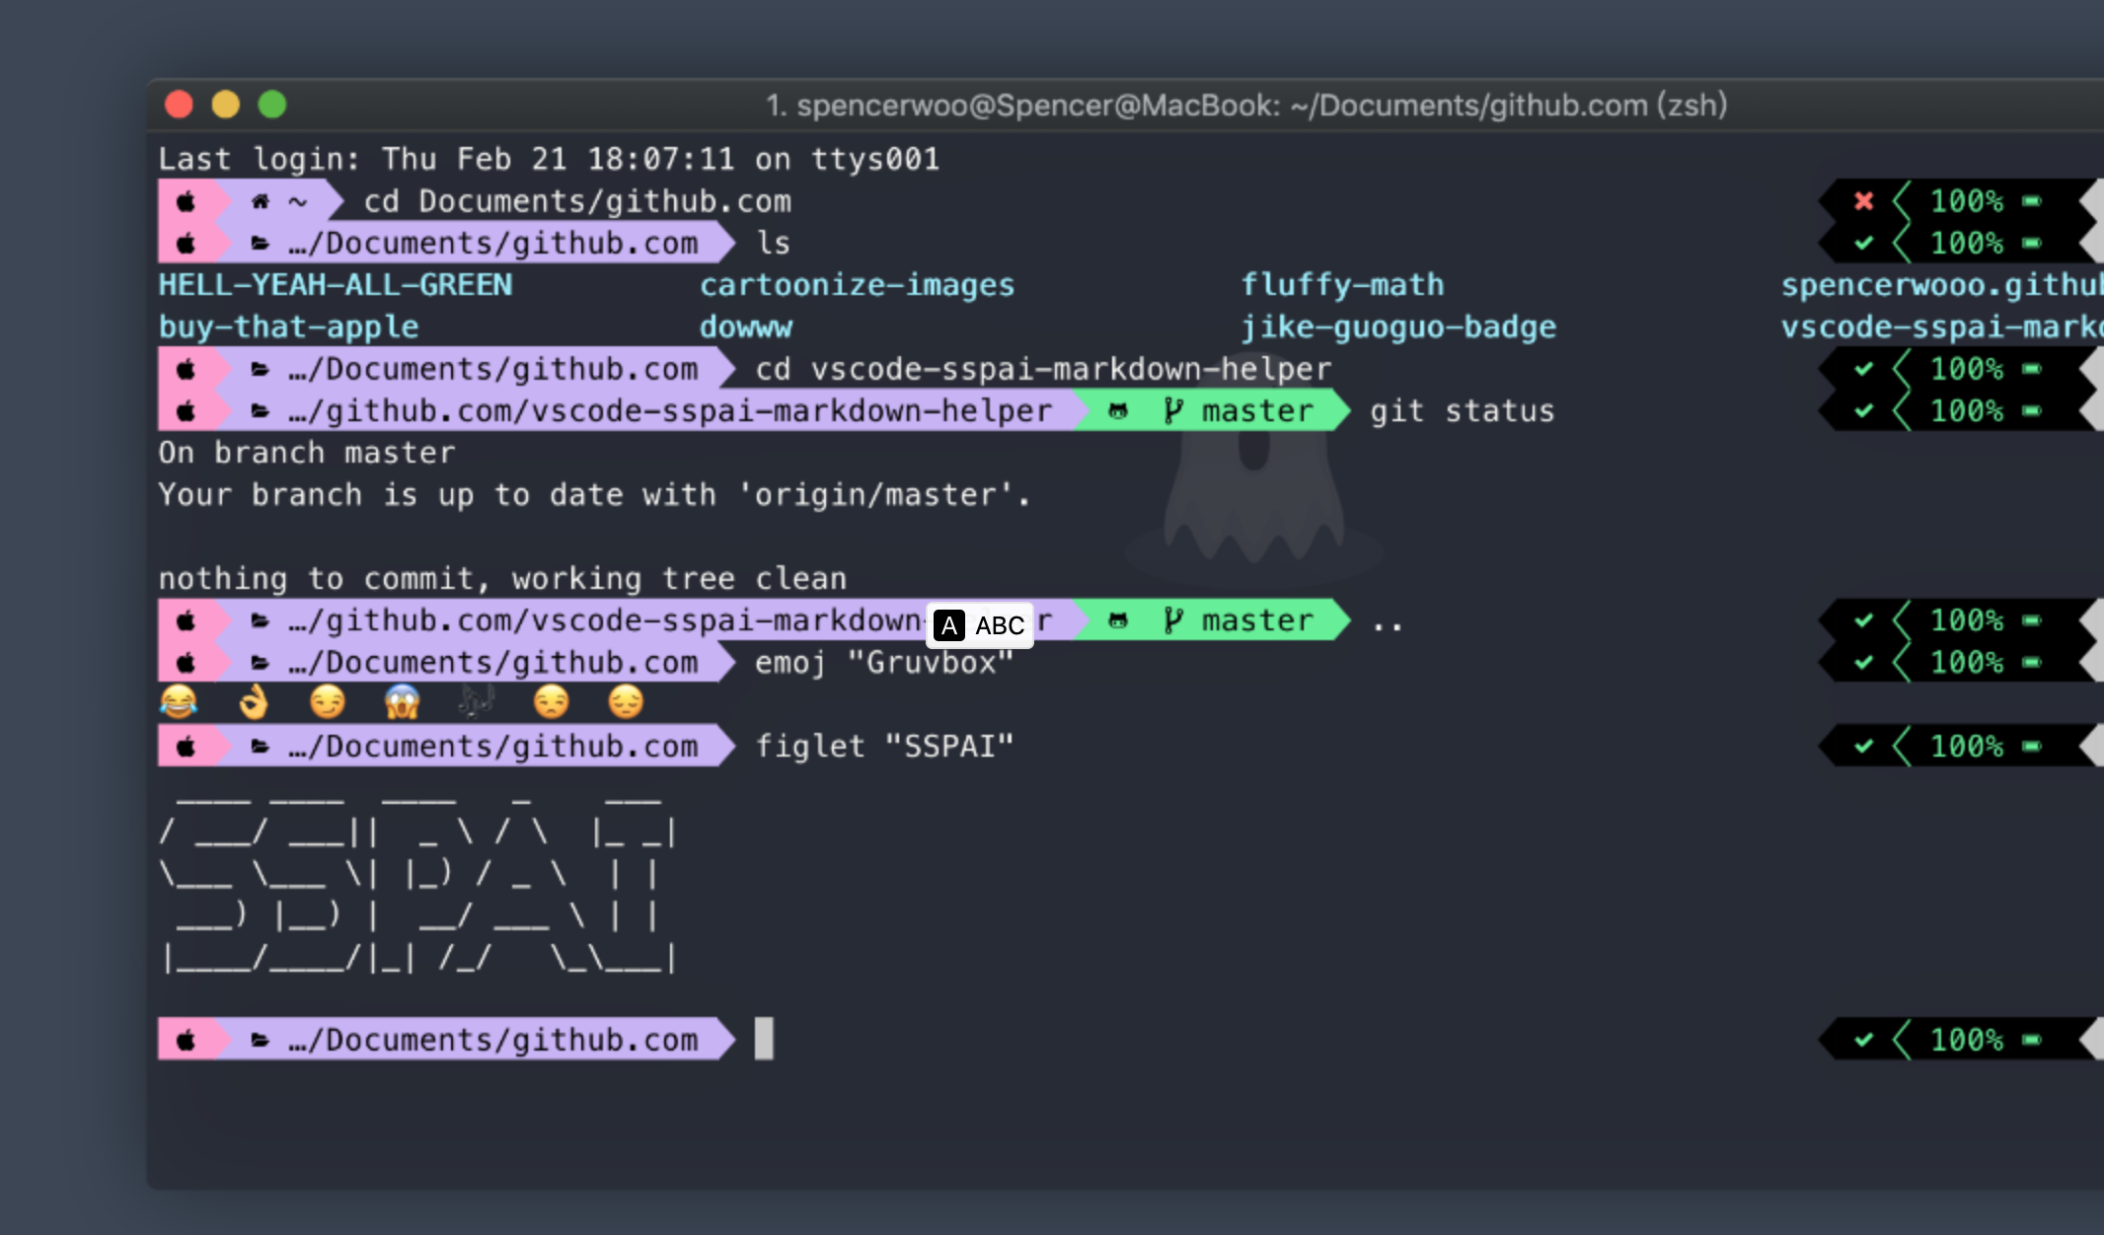
Task: Toggle the ABC input source badge
Action: coord(980,623)
